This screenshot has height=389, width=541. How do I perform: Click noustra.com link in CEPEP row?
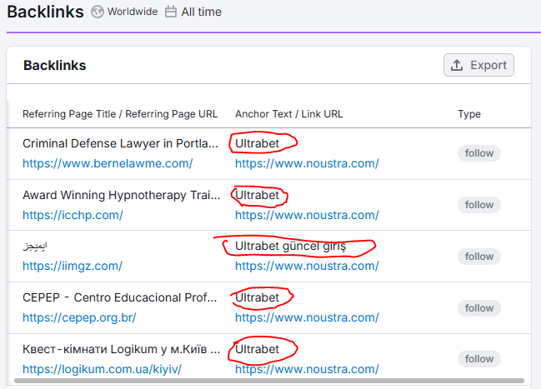click(x=307, y=317)
